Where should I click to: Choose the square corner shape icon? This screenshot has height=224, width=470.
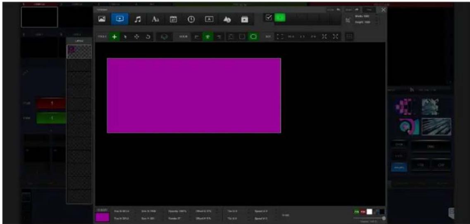point(242,37)
